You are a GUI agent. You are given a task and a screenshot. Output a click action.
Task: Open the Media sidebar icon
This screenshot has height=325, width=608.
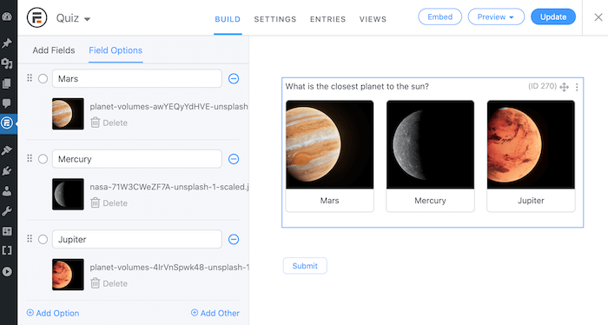point(7,63)
